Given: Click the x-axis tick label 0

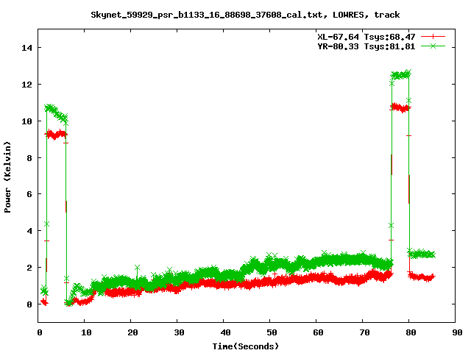Looking at the screenshot, I should click(x=40, y=332).
